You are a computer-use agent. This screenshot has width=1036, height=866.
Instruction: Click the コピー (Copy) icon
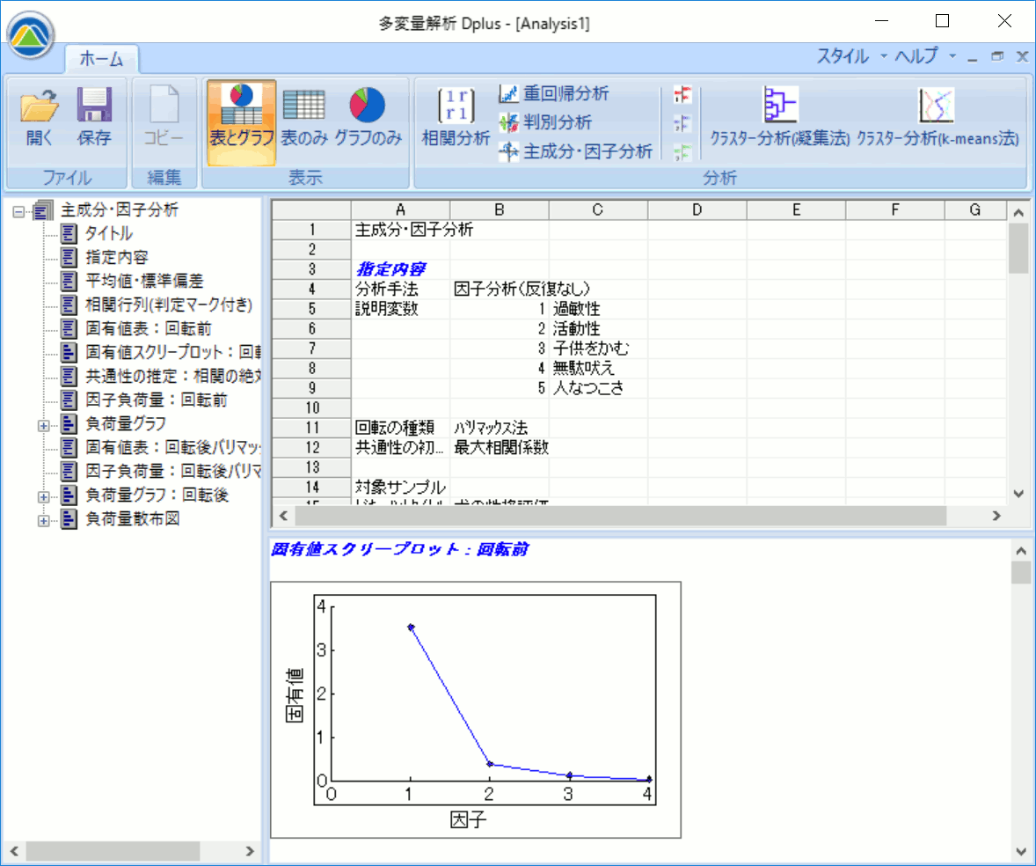(x=164, y=117)
